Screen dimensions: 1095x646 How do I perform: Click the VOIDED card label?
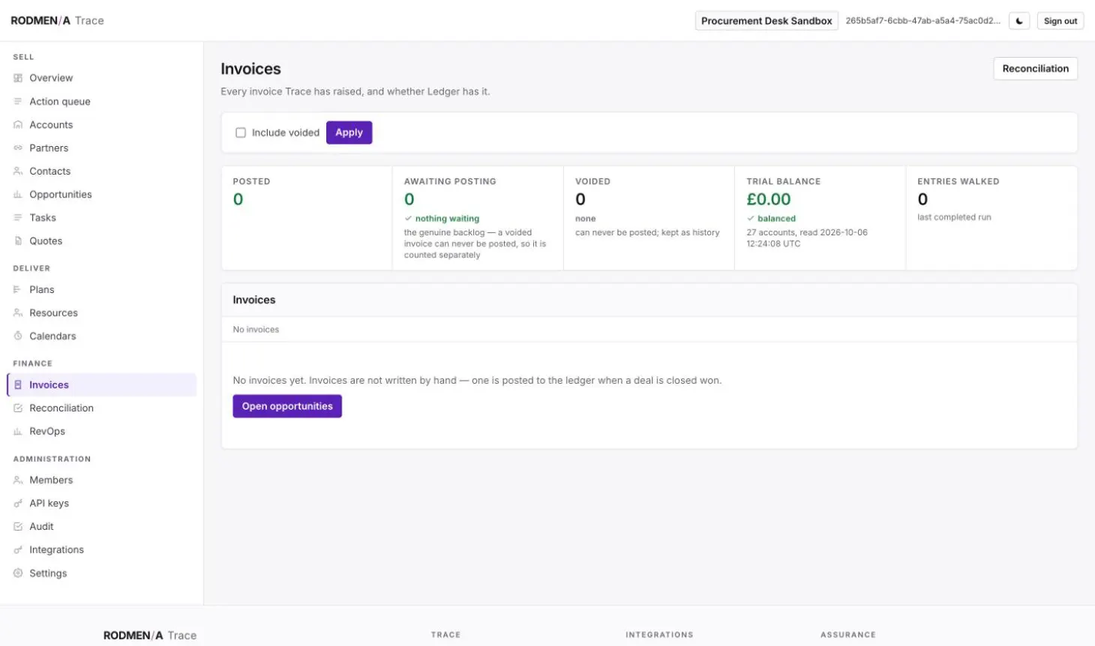[592, 181]
